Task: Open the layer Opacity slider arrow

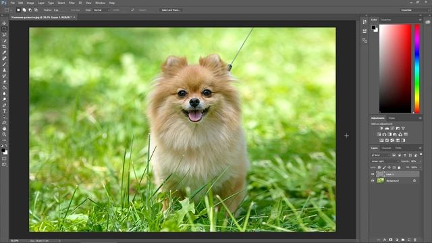Action: pos(420,161)
